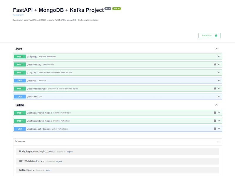235x176 pixels.
Task: Click the lock icon on /user/subscribe row
Action: pos(215,88)
